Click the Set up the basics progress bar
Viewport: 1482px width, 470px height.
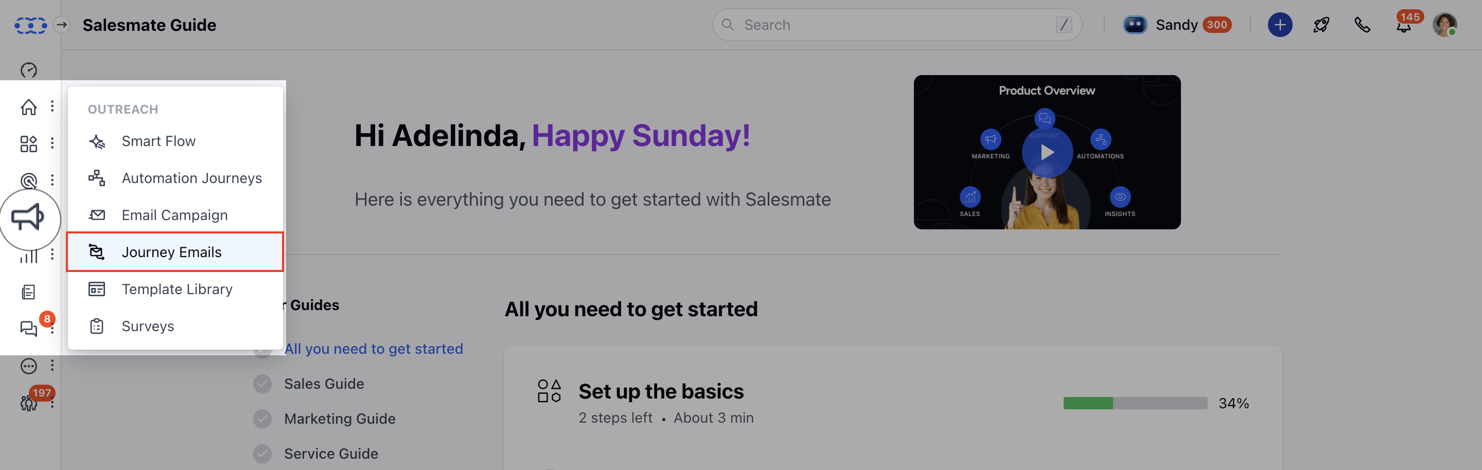(x=1135, y=403)
